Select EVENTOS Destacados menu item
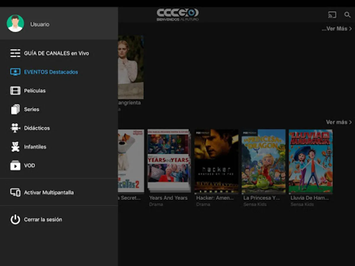Viewport: 355px width, 266px height. 51,72
